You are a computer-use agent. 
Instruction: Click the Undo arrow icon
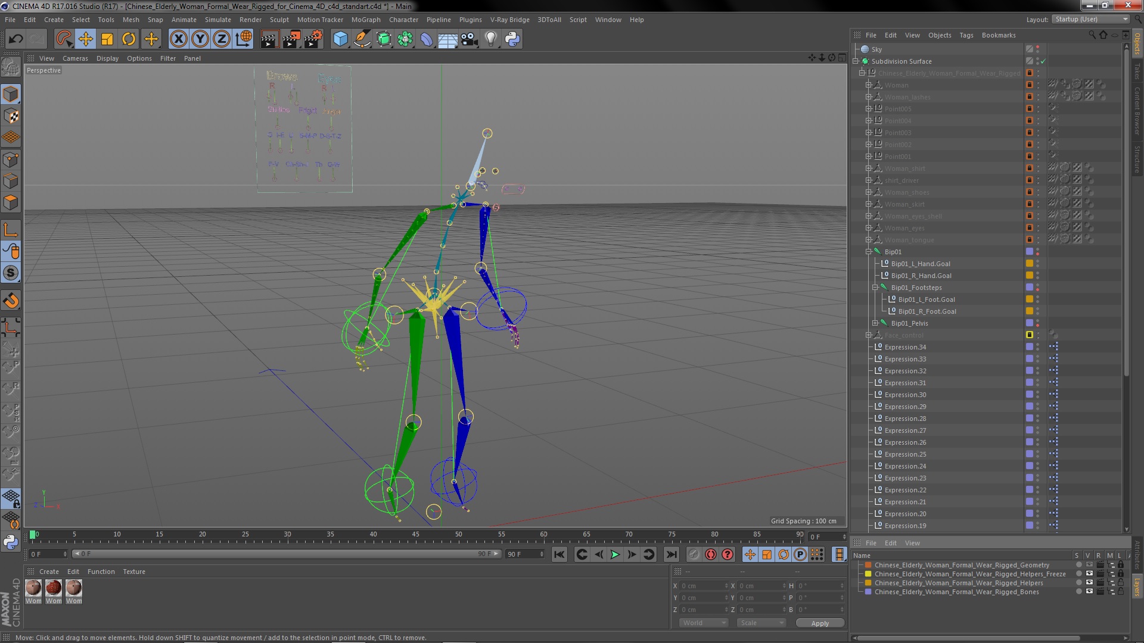[15, 39]
